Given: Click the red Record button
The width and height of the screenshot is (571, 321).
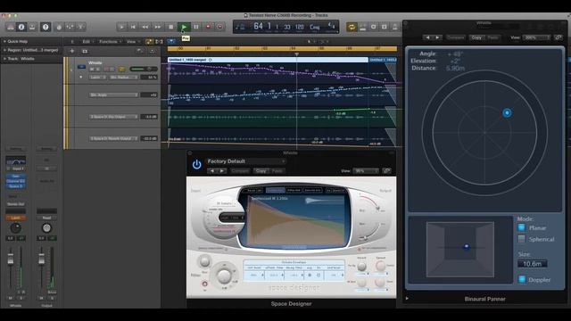Looking at the screenshot, I should 208,27.
